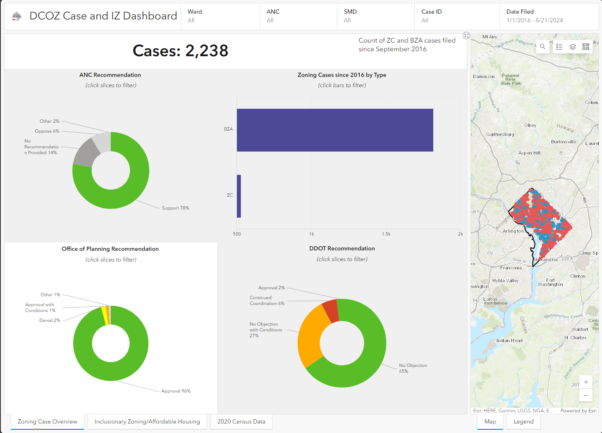Open the SMD filter dropdown
Screen dimensions: 602x433
[375, 16]
